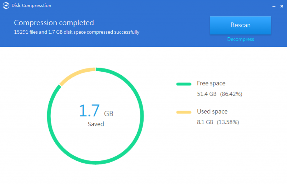The image size is (287, 184).
Task: Select the Free space label text
Action: coord(211,83)
